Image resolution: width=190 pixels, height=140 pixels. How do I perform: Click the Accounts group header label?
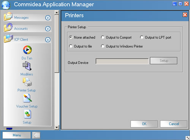point(21,29)
